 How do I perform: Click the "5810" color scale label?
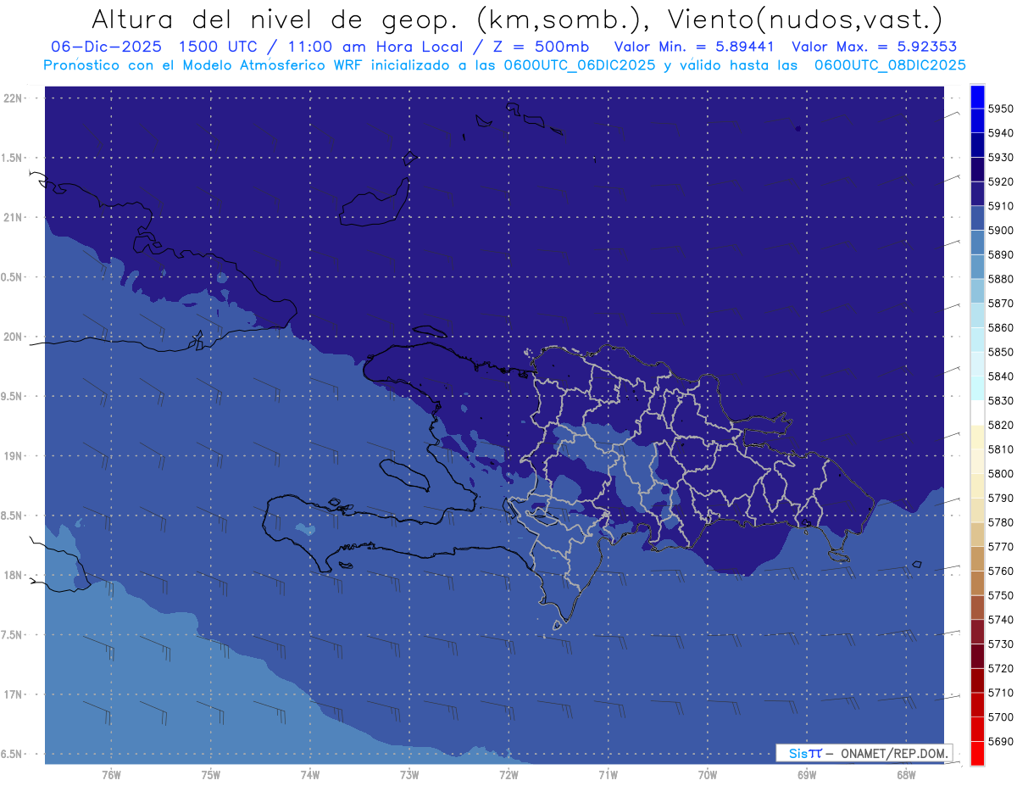[x=1000, y=449]
